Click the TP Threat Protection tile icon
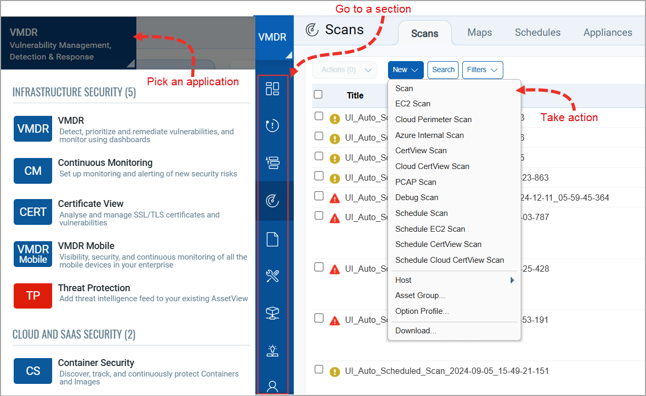 point(33,295)
